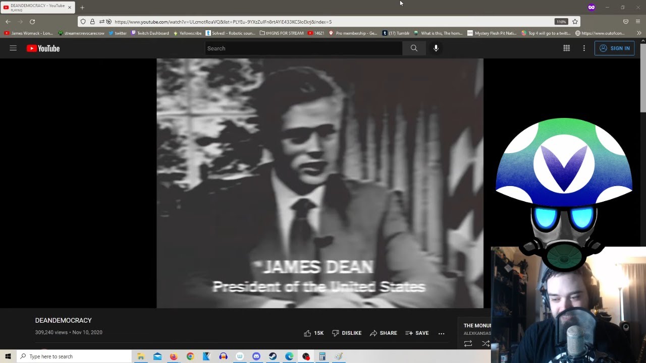Click the YouTube search box
The image size is (646, 363).
[303, 48]
